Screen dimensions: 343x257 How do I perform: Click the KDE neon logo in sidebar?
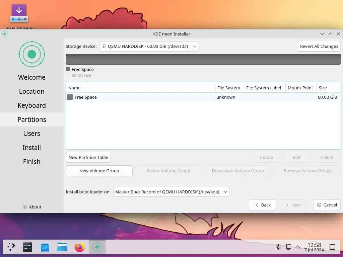tap(32, 54)
